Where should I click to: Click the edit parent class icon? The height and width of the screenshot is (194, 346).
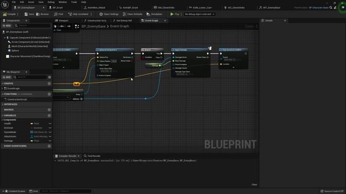click(x=335, y=8)
